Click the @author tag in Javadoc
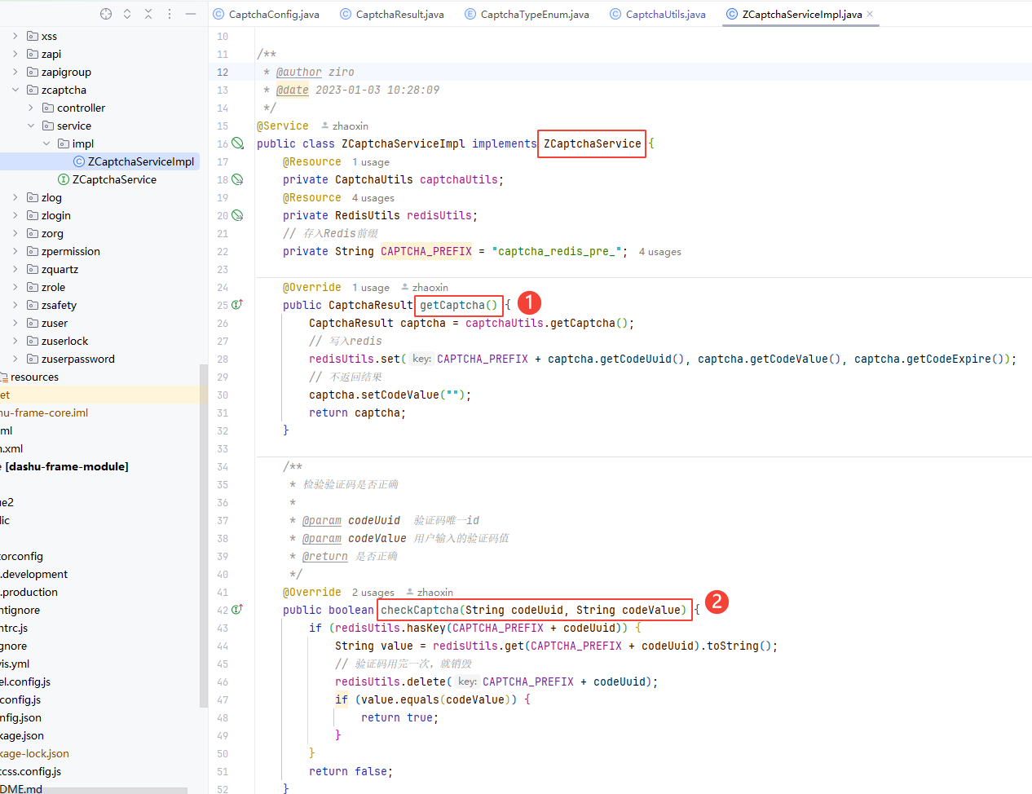Viewport: 1032px width, 794px height. coord(299,72)
